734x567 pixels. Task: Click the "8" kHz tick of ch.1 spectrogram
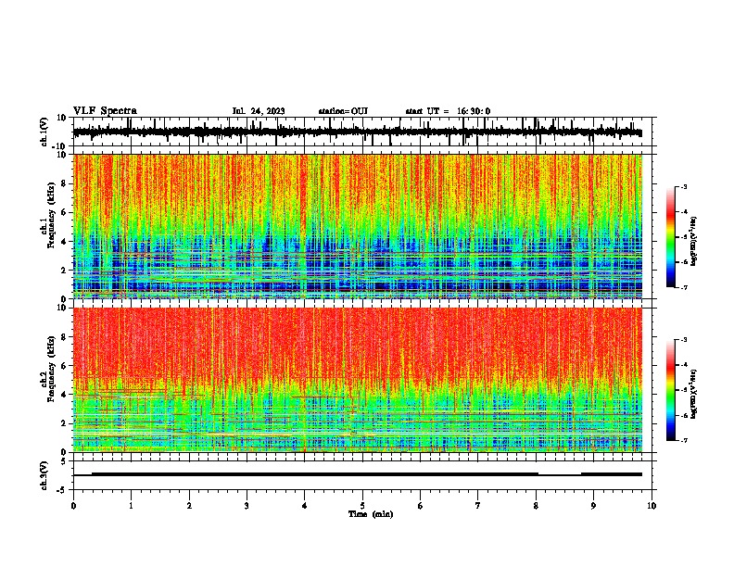[64, 183]
